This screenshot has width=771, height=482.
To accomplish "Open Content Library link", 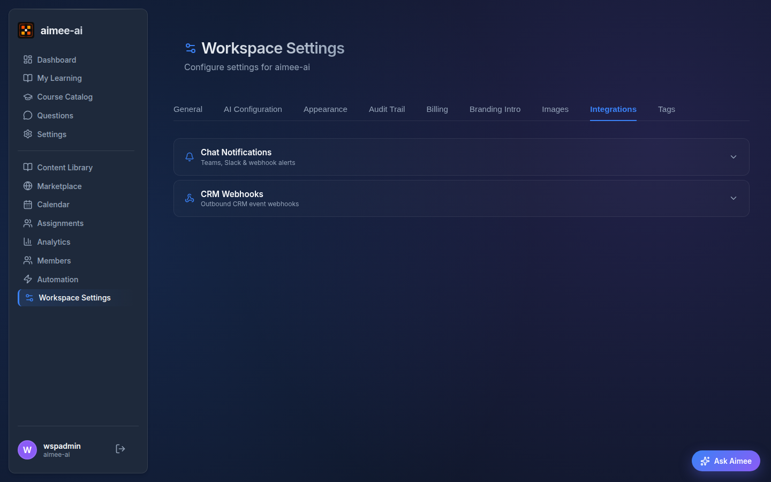I will [76, 167].
